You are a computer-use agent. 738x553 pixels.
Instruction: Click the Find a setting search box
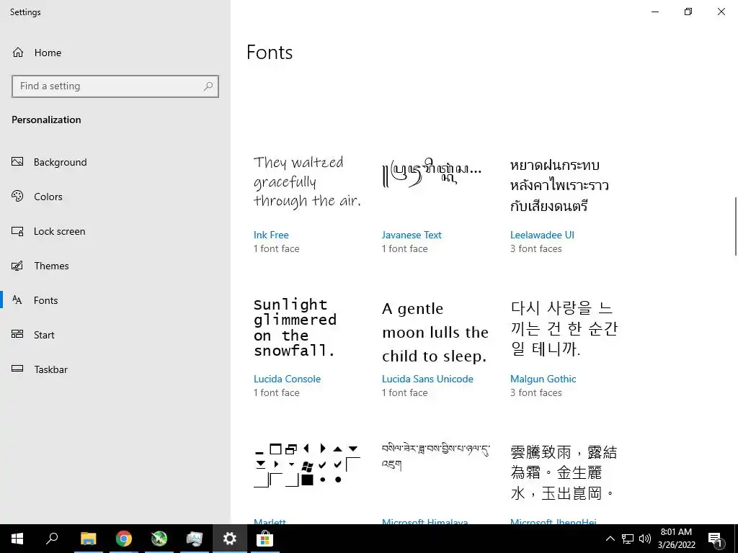point(115,86)
